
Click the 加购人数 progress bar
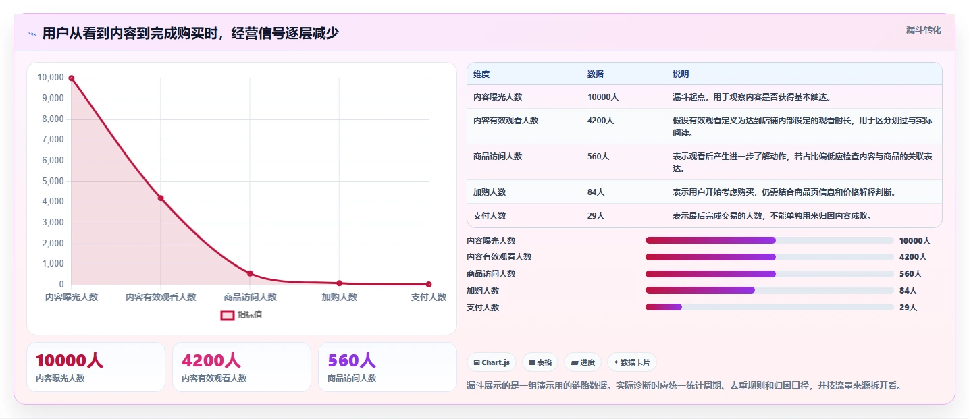coord(770,290)
